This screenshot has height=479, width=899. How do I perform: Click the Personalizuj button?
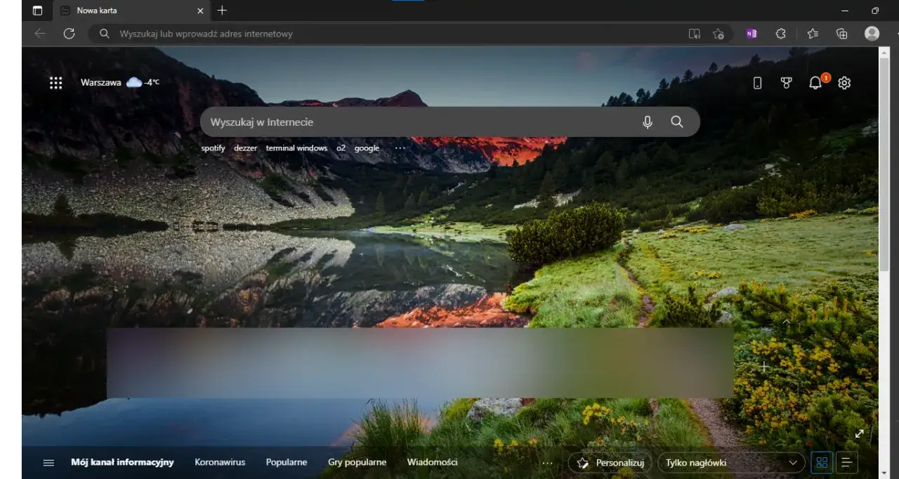609,462
